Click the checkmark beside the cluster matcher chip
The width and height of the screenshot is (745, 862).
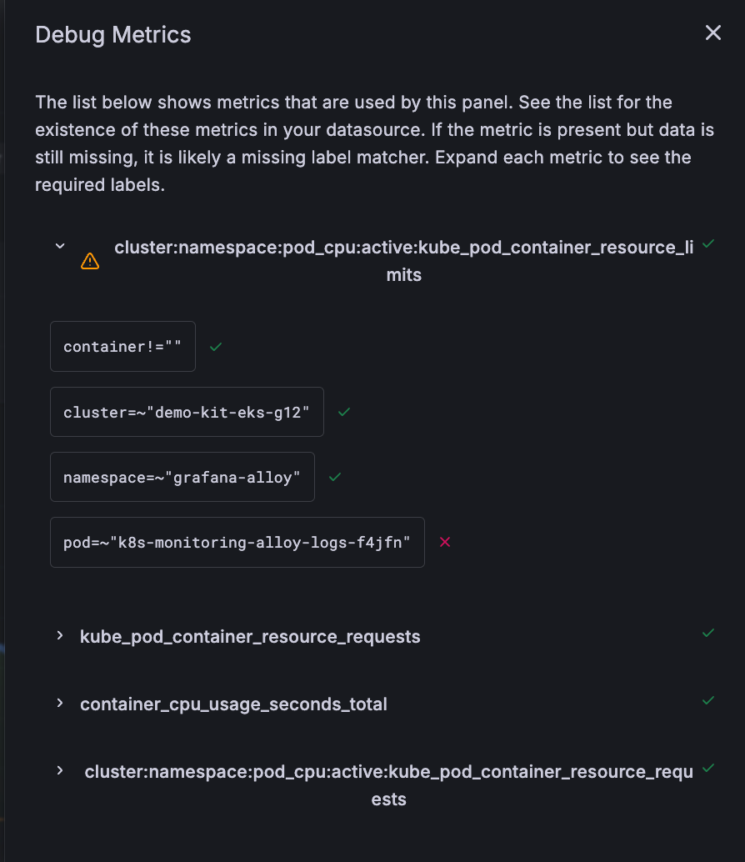click(343, 412)
